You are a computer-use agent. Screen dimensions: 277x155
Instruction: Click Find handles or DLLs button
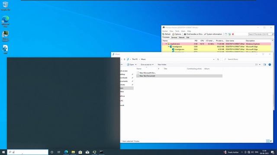(193, 34)
